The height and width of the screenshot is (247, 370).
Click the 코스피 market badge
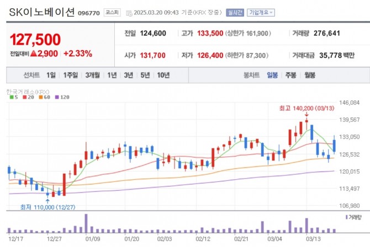click(x=112, y=13)
